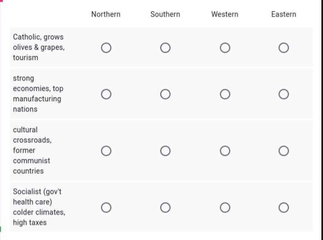Pick Eastern for Socialist, colder climates row
Image resolution: width=323 pixels, height=240 pixels.
pos(284,207)
